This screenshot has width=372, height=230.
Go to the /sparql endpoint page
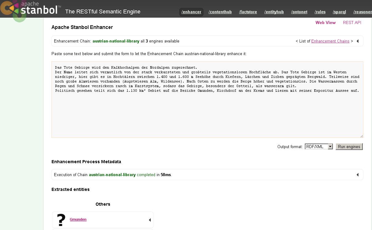point(339,12)
